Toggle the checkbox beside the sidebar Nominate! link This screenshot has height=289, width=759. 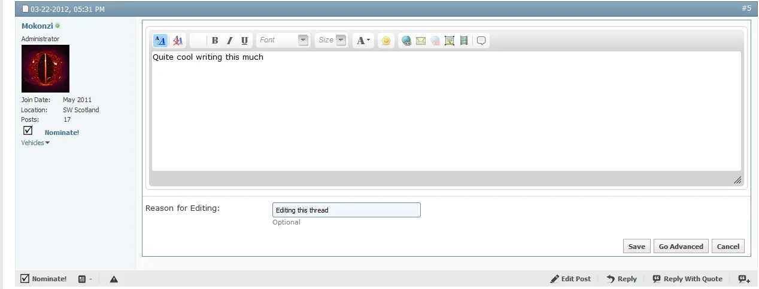28,130
